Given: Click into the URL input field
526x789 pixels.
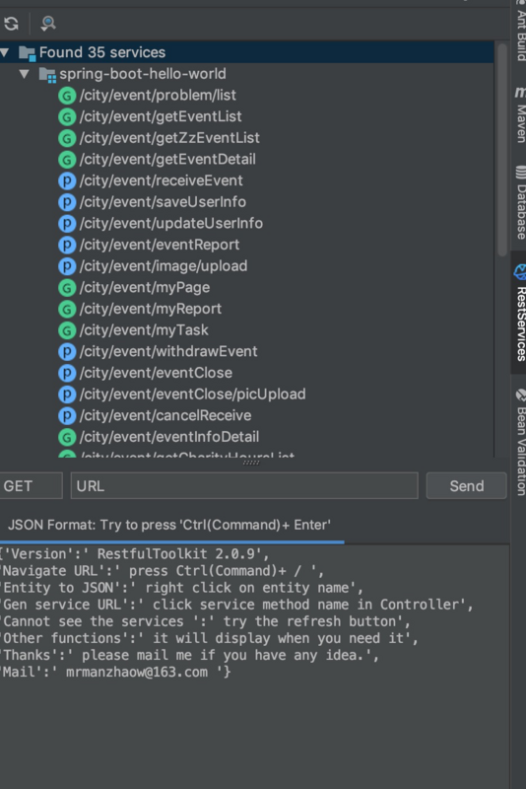Looking at the screenshot, I should (x=244, y=486).
